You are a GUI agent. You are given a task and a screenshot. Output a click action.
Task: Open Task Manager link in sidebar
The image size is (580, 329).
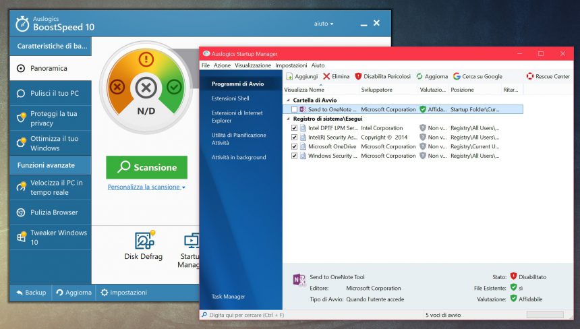pyautogui.click(x=228, y=297)
